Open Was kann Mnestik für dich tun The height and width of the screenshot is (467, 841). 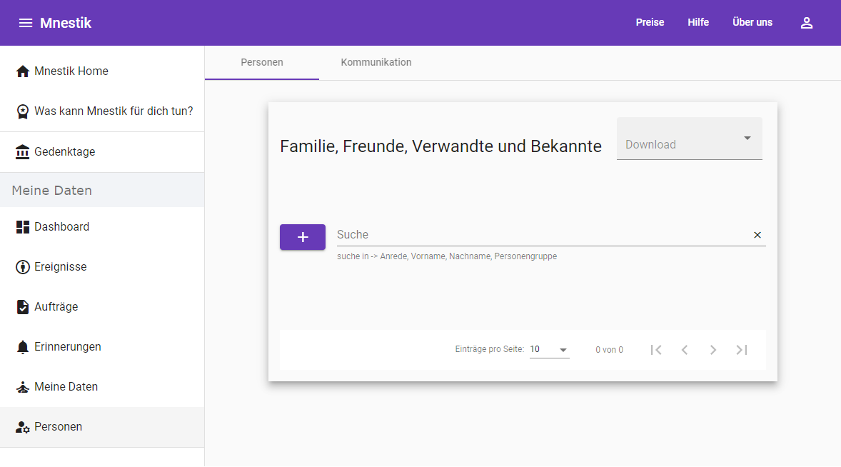click(113, 111)
